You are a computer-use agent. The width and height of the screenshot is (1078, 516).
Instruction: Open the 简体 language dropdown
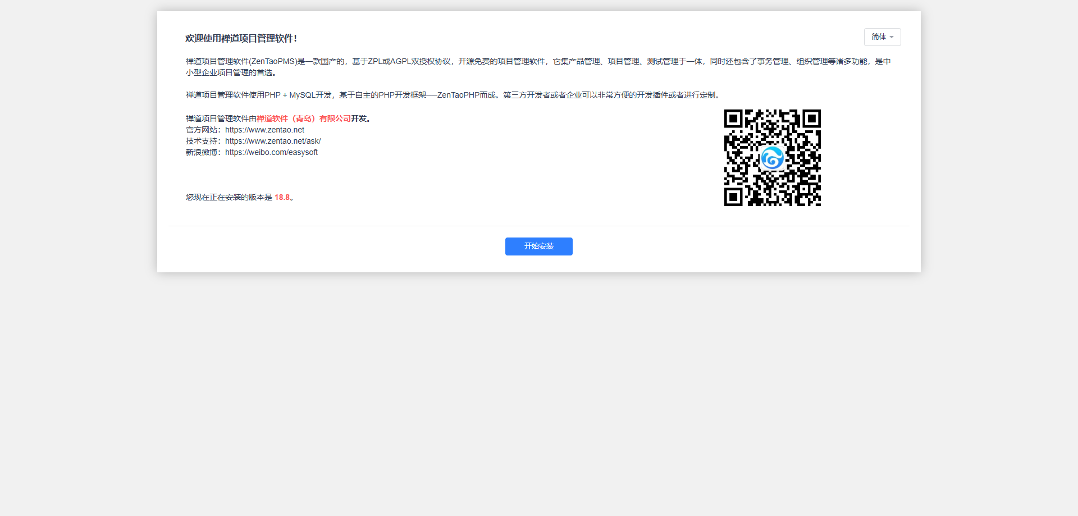click(882, 37)
